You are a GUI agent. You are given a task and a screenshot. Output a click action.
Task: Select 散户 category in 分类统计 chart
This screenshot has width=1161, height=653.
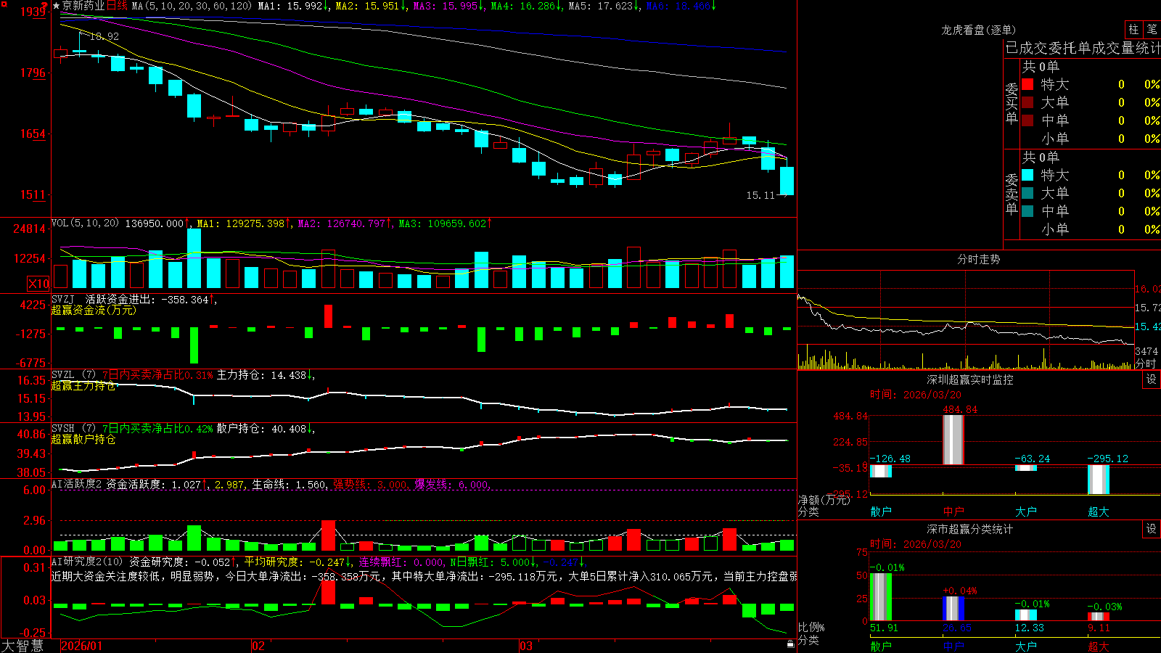pyautogui.click(x=881, y=646)
